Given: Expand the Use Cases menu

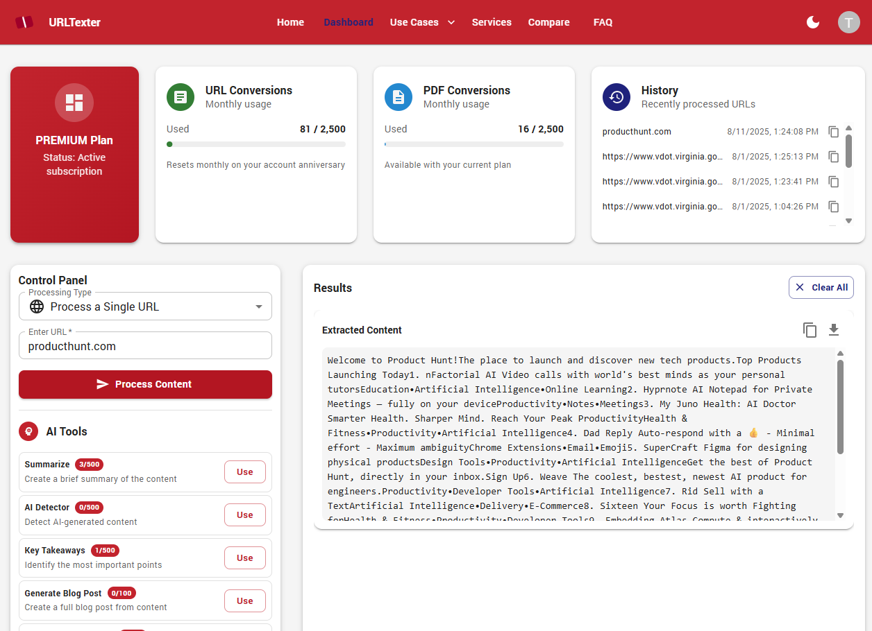Looking at the screenshot, I should tap(422, 22).
